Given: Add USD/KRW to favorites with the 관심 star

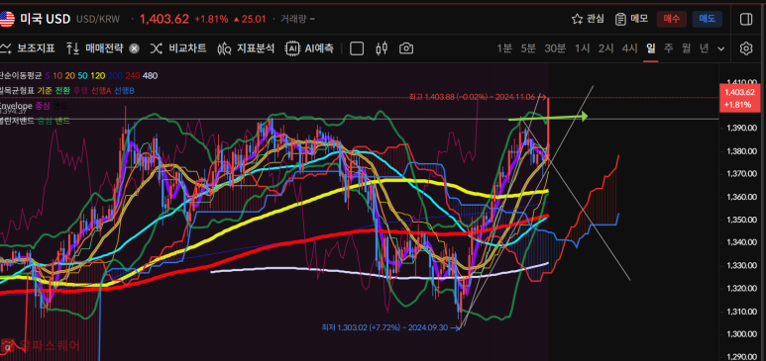Looking at the screenshot, I should point(588,19).
